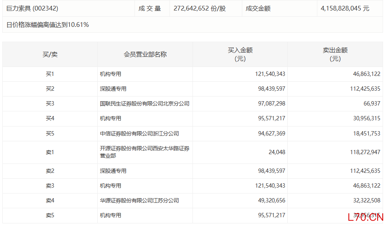The width and height of the screenshot is (385, 225).
Task: Open 中信证券股份有限公司浙江分公司 entry
Action: coord(139,134)
